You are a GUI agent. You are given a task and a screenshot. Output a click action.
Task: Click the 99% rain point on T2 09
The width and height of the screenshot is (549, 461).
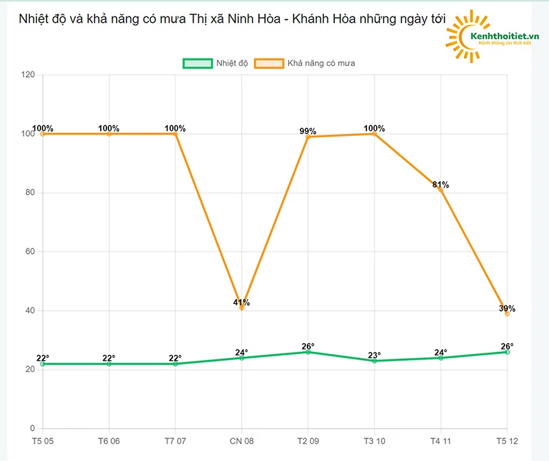[308, 137]
